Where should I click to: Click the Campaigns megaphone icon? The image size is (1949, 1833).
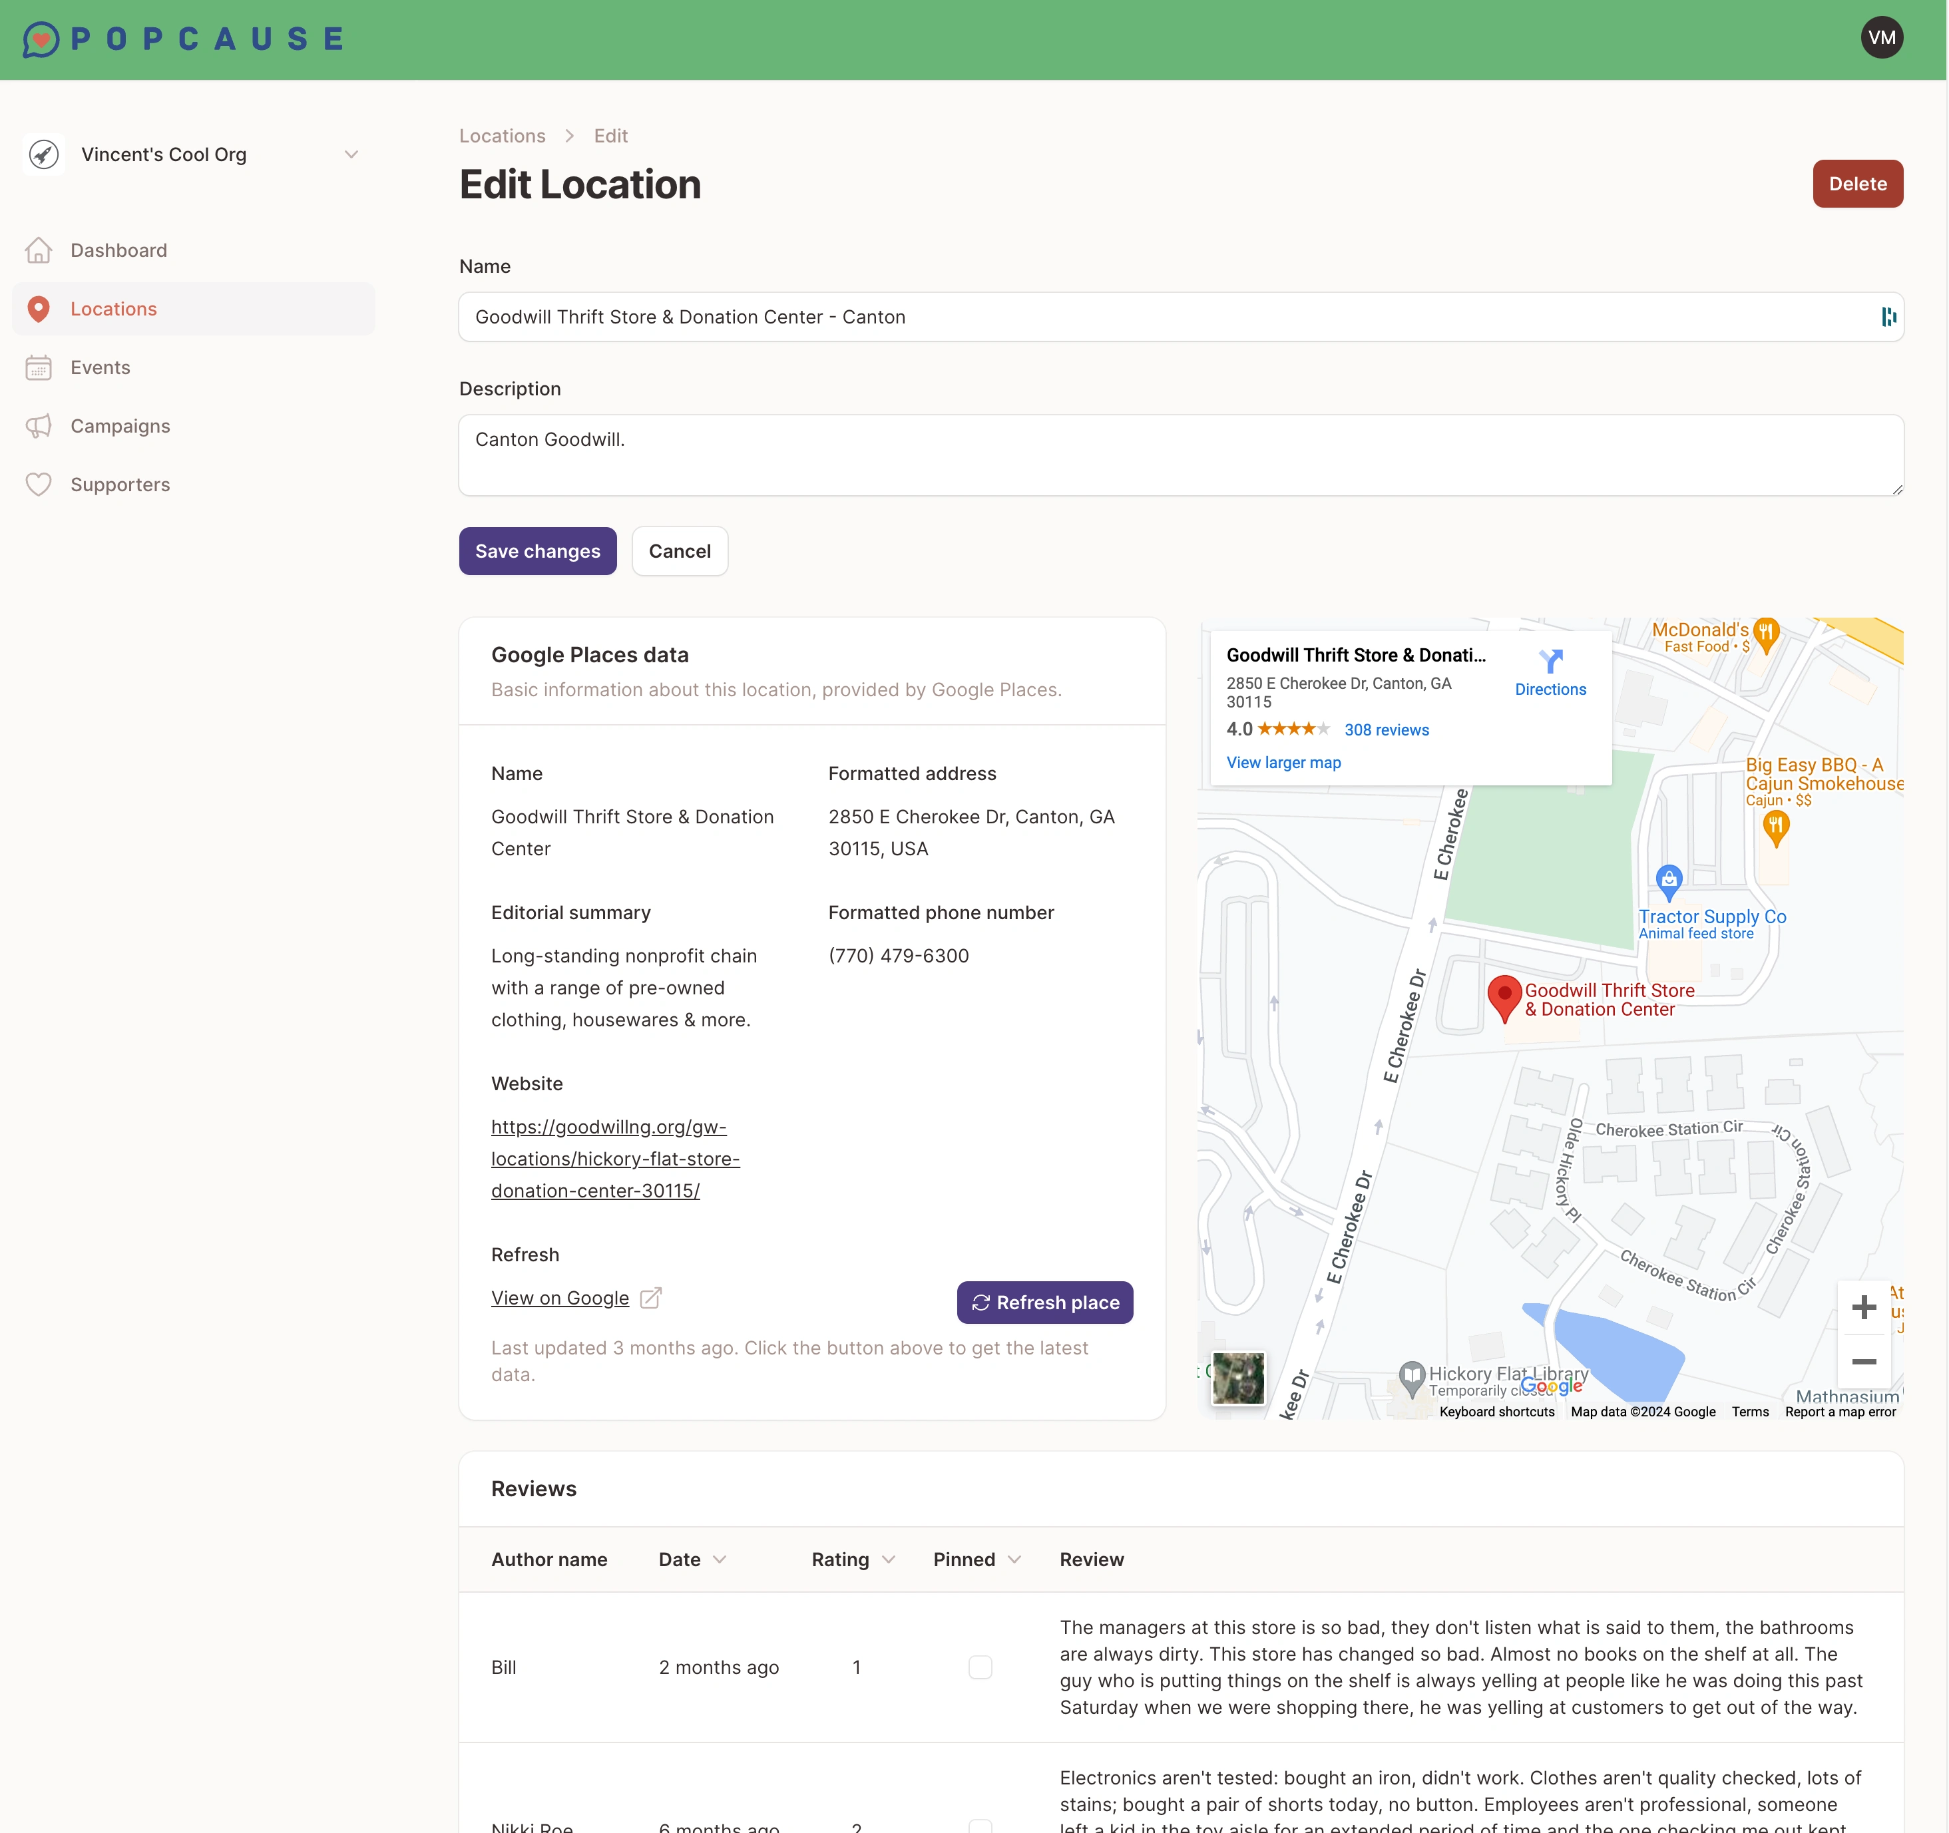click(38, 427)
